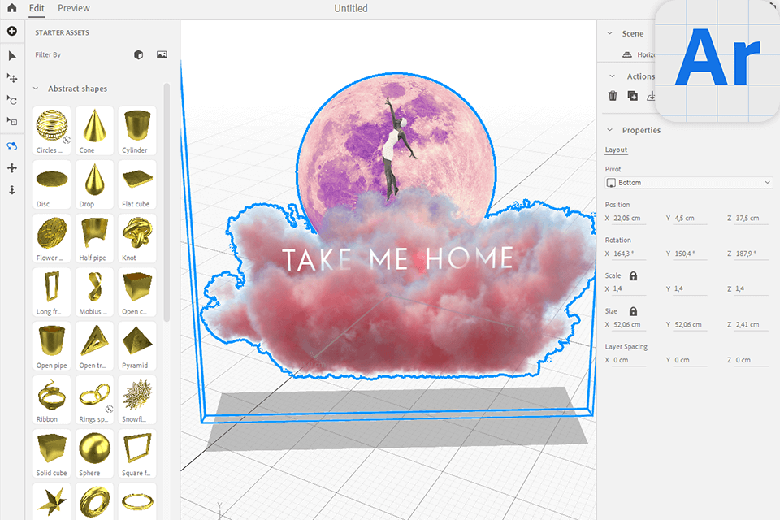This screenshot has height=520, width=780.
Task: Add the Drop shape
Action: pyautogui.click(x=94, y=184)
